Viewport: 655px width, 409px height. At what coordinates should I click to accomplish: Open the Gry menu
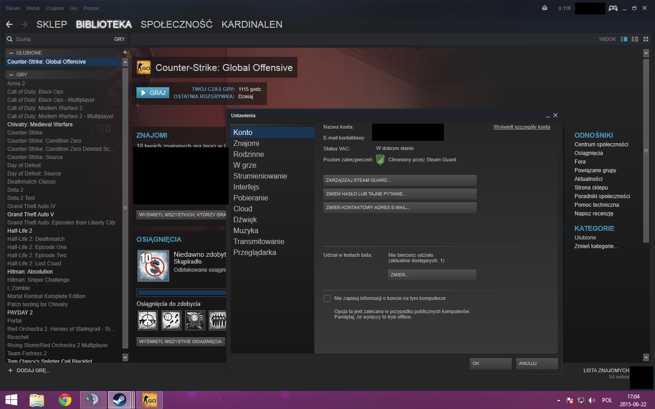click(74, 8)
